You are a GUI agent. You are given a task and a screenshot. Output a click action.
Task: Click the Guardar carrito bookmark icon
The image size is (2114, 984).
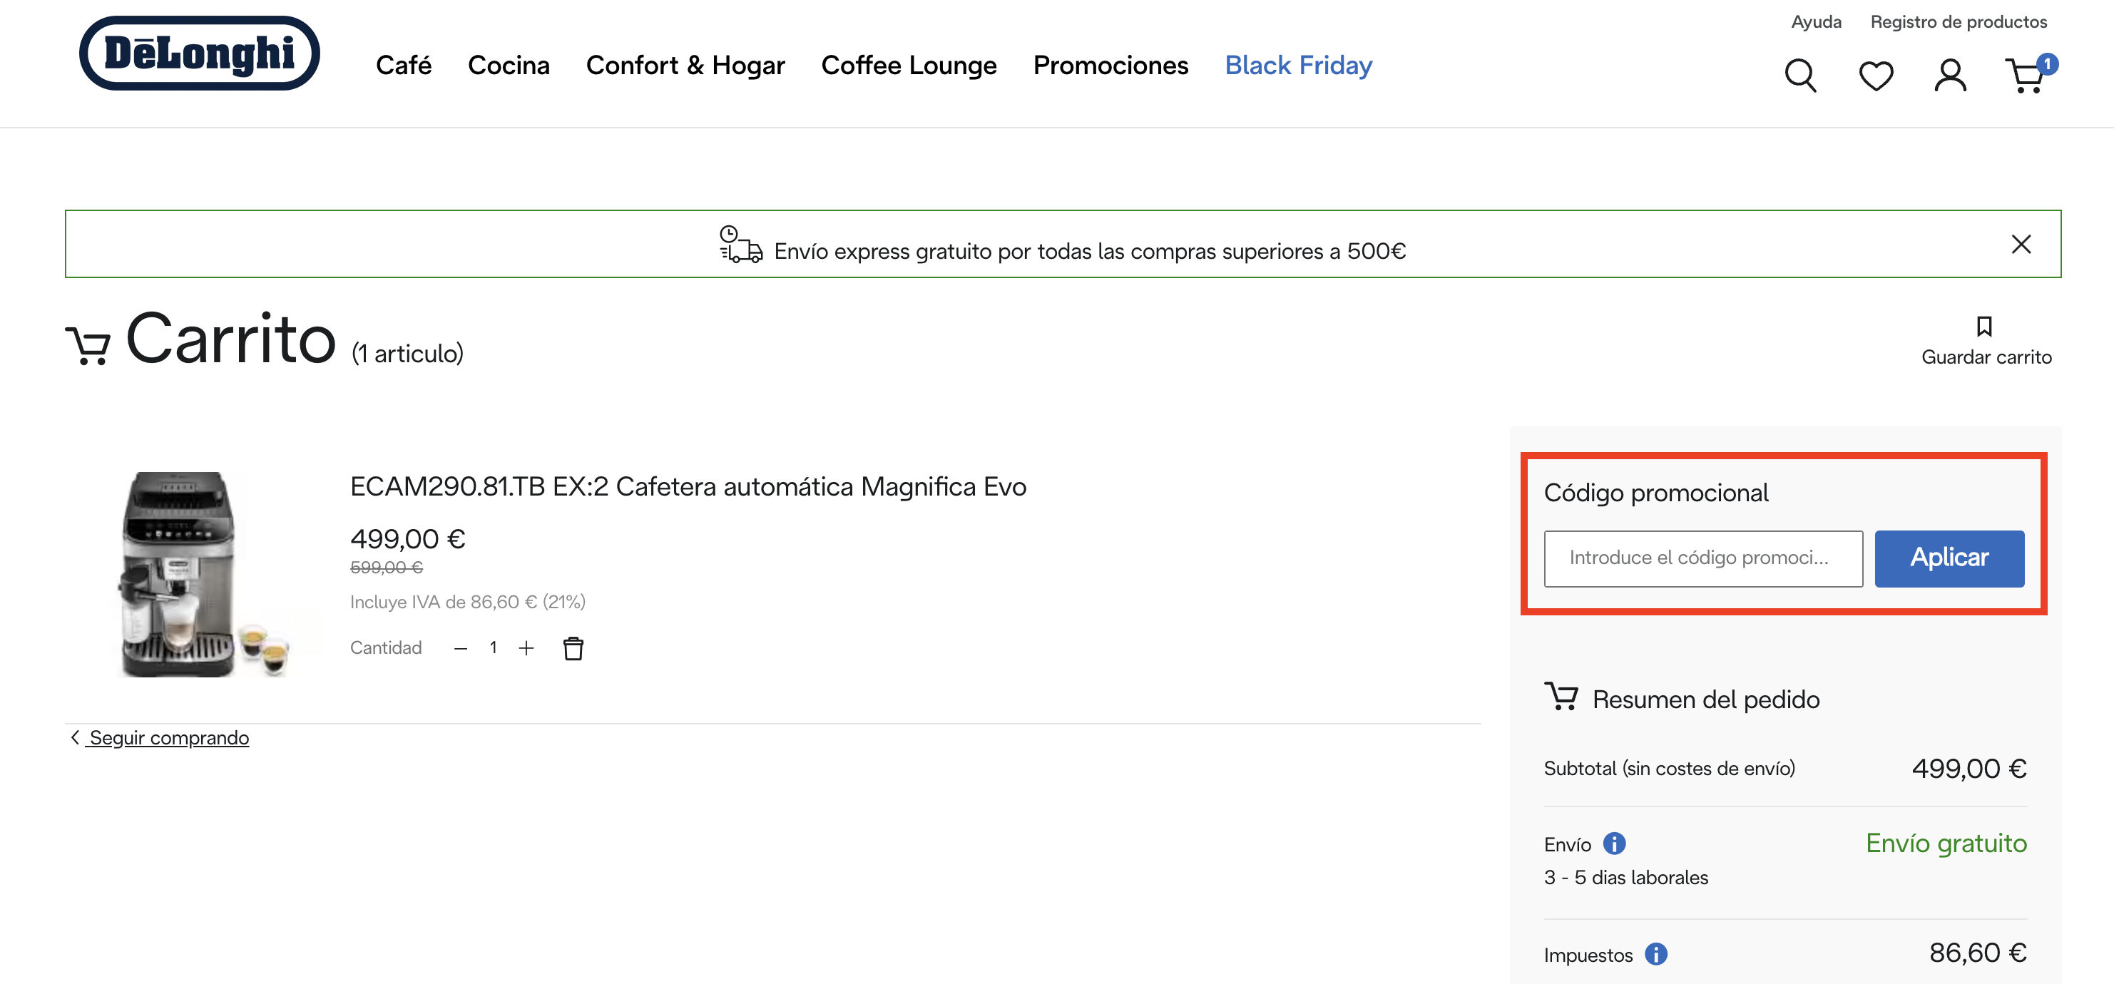(x=1984, y=327)
